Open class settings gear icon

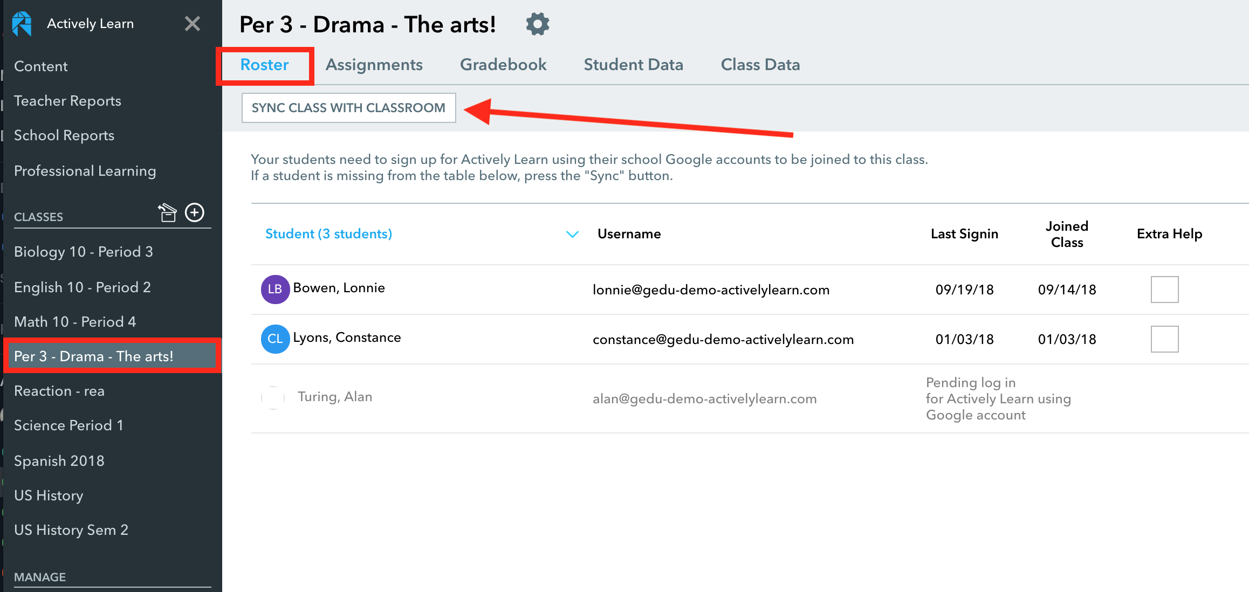[x=538, y=24]
